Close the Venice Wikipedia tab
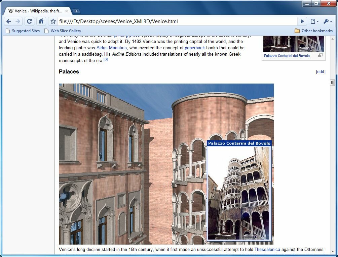 click(67, 11)
